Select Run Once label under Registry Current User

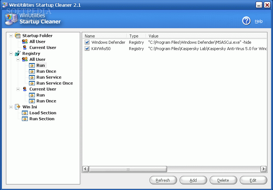pos(46,101)
